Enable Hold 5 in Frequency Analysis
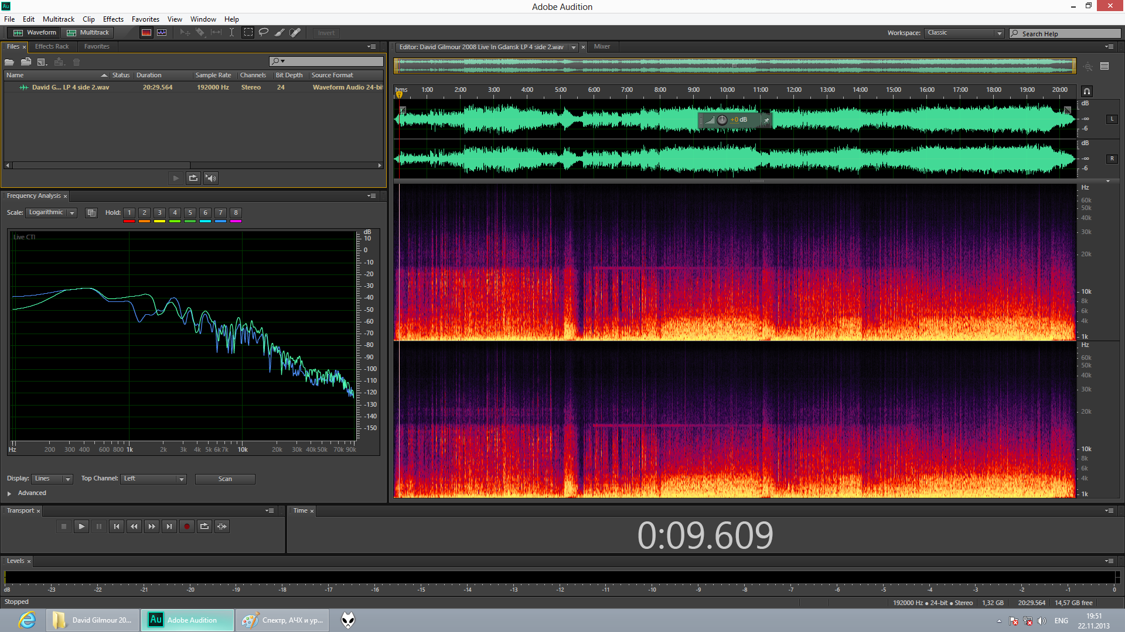Viewport: 1125px width, 632px height. (190, 213)
